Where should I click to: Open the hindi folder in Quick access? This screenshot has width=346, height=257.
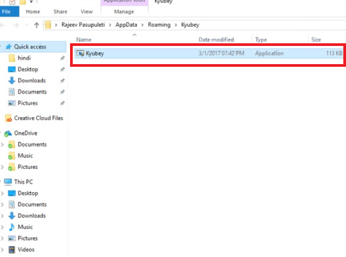(x=24, y=58)
